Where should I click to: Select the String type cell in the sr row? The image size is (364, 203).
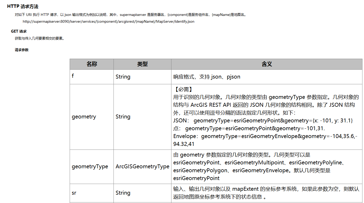coord(142,193)
